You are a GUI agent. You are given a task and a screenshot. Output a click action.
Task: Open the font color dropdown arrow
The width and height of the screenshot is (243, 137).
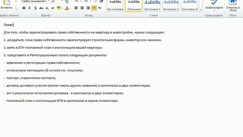[x=70, y=8]
